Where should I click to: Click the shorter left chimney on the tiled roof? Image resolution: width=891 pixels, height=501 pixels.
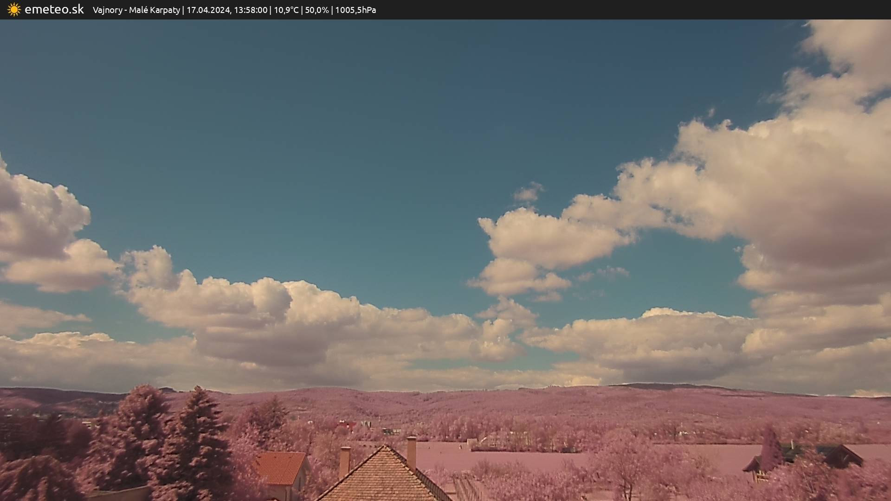click(x=344, y=461)
